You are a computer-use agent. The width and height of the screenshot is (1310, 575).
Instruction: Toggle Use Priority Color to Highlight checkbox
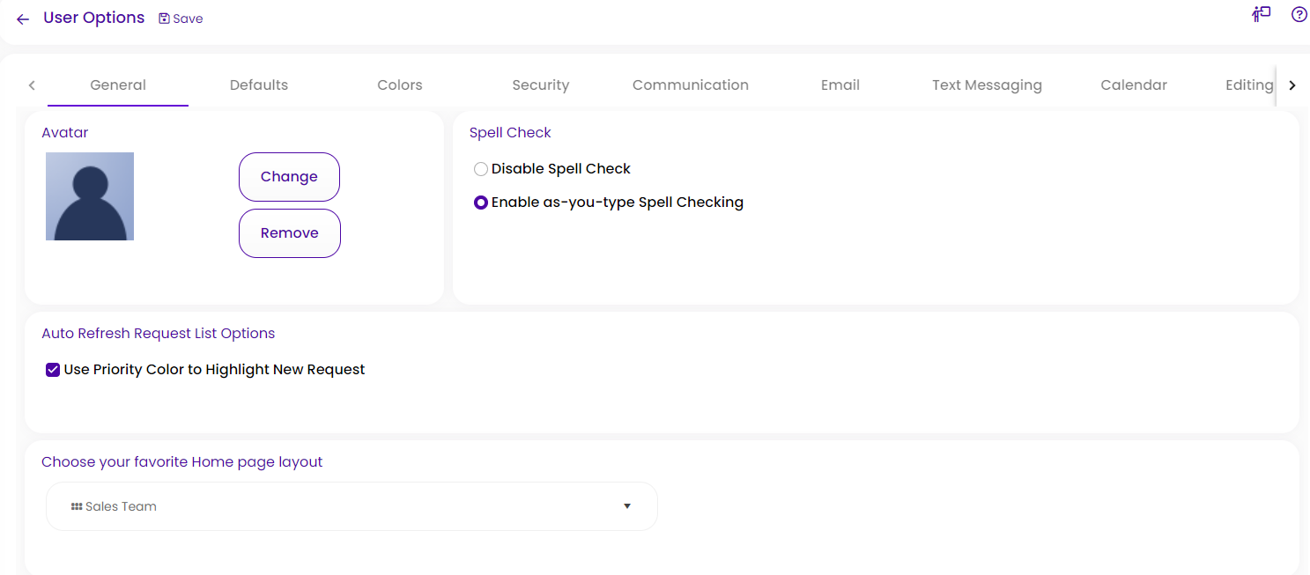coord(53,370)
